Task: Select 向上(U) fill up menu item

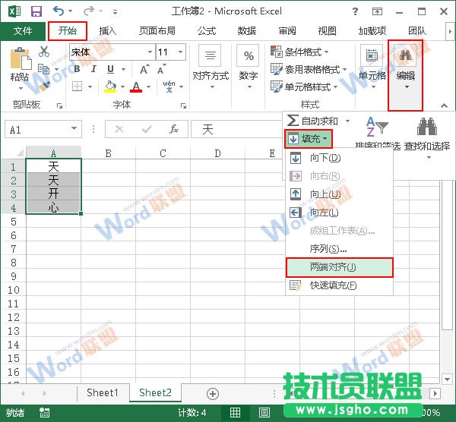Action: pyautogui.click(x=339, y=194)
